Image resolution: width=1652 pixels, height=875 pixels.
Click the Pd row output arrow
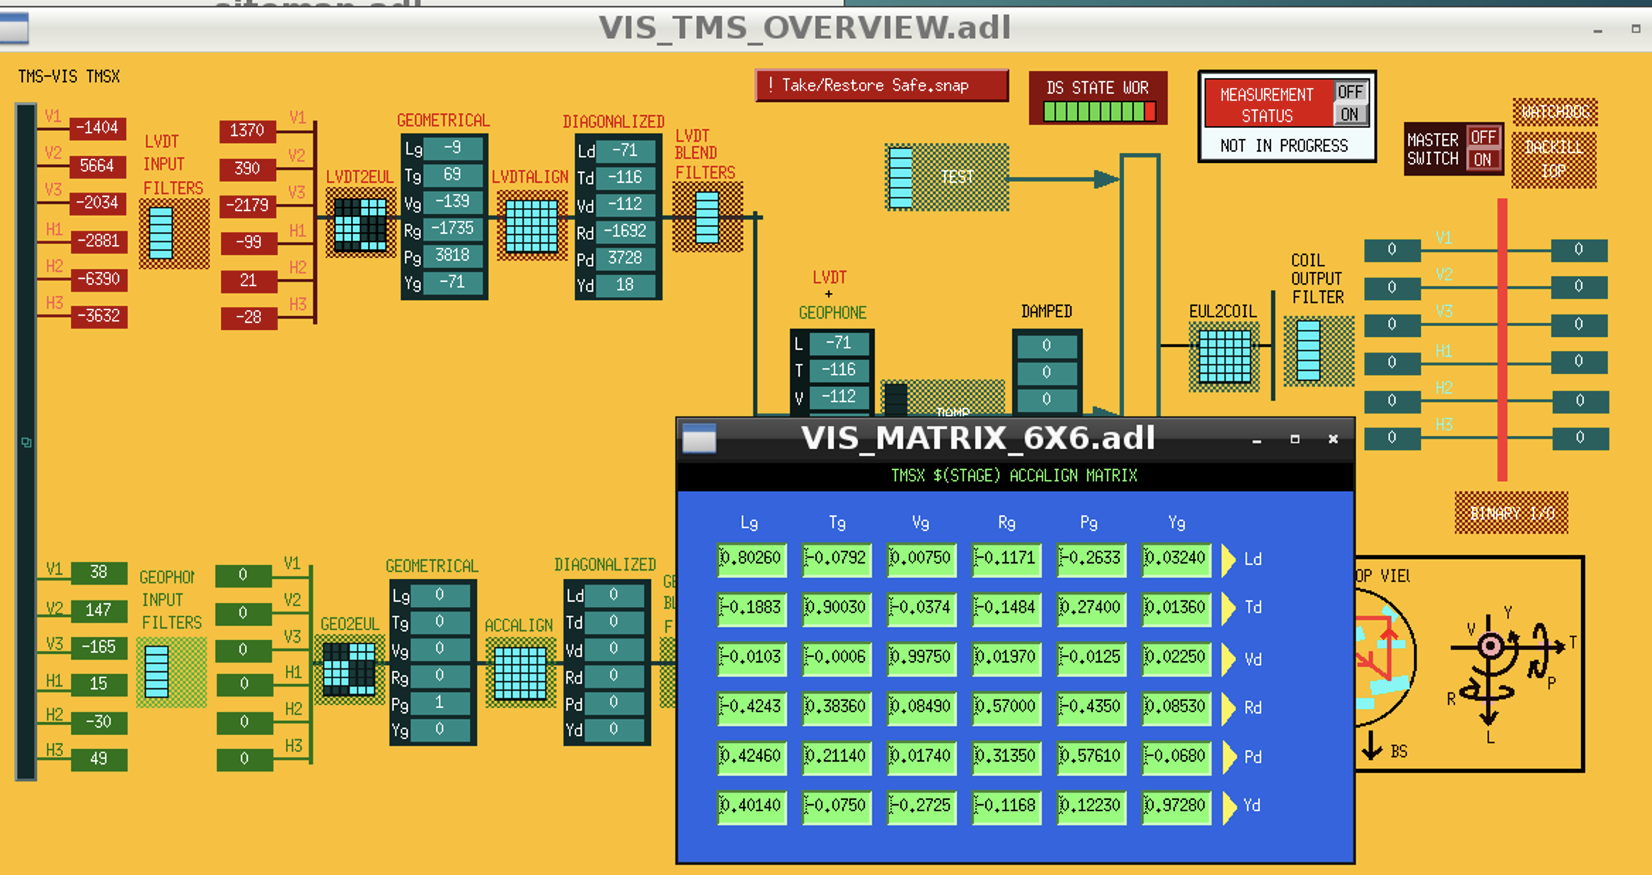pos(1229,757)
